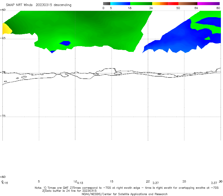This screenshot has height=196, width=223.
Task: Click the colorbar scale label '18'
Action: click(x=130, y=8)
